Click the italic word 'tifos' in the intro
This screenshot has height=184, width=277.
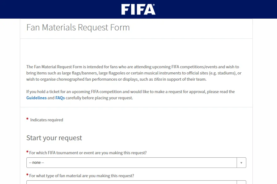158,79
